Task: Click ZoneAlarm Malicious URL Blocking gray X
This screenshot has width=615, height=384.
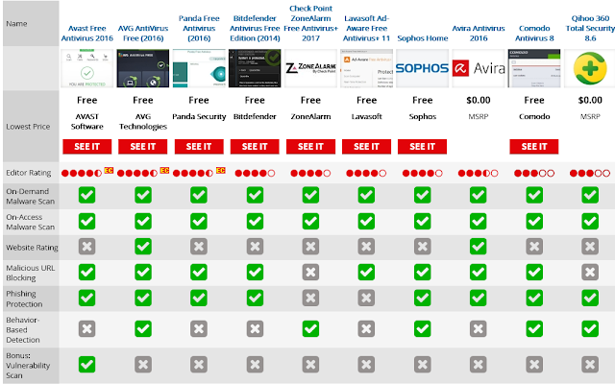Action: coord(310,273)
